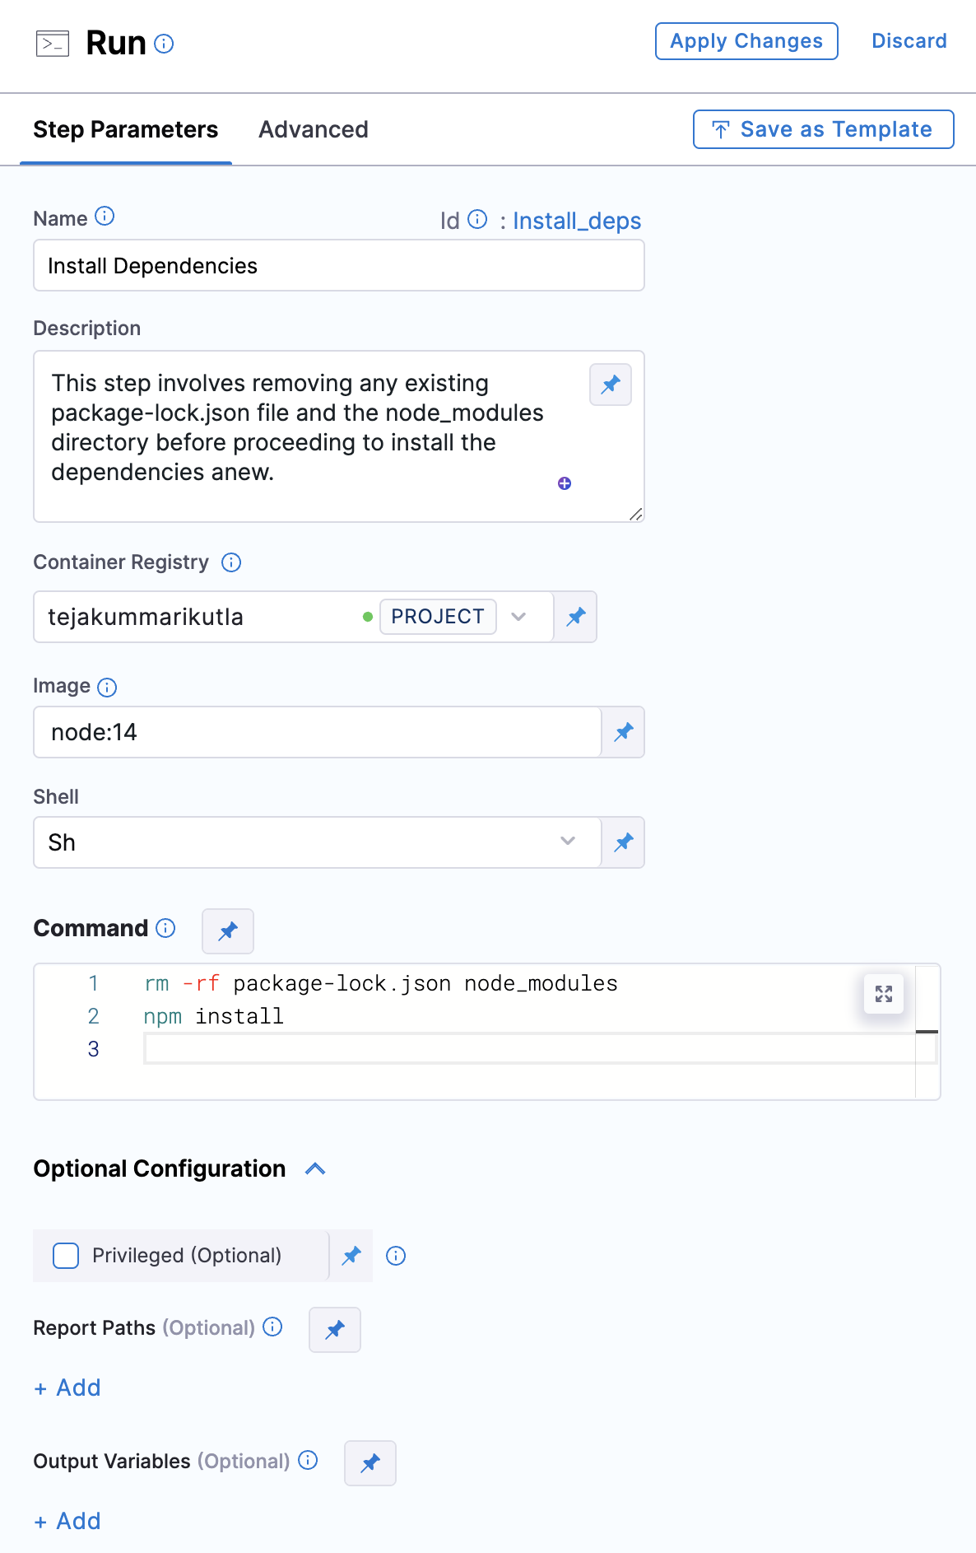Click the pin icon next to Shell dropdown
The width and height of the screenshot is (976, 1553).
623,842
